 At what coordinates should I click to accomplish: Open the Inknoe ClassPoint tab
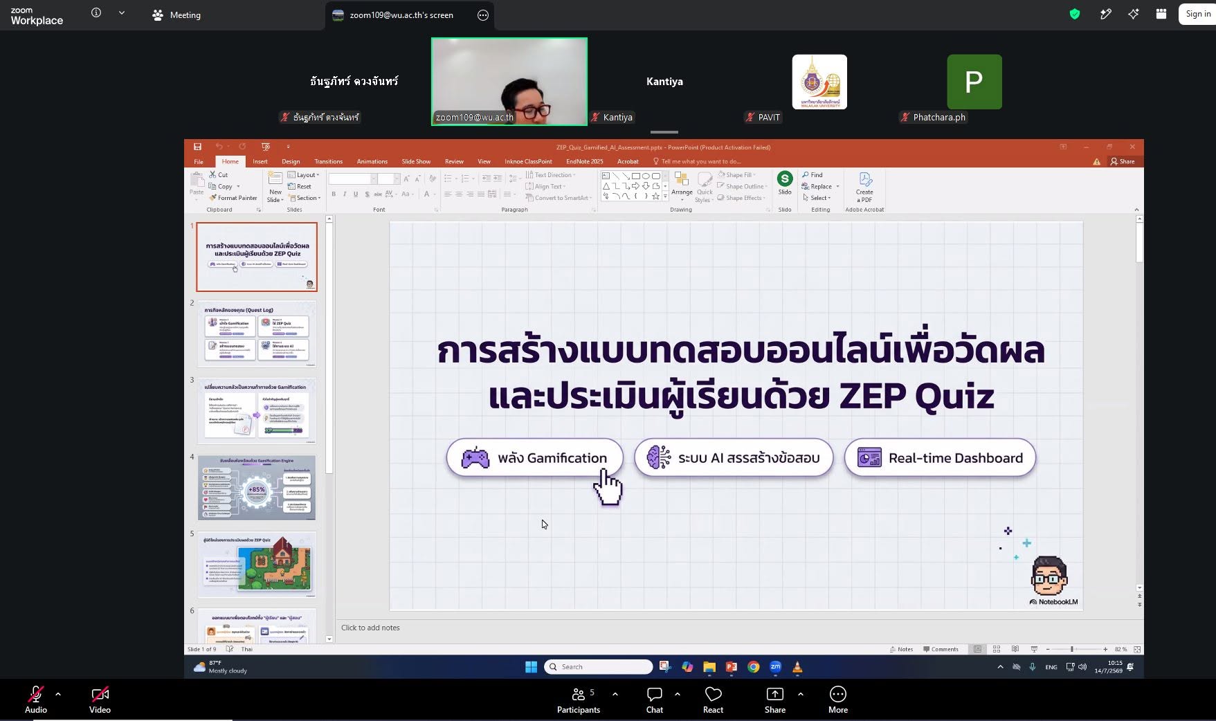pos(528,162)
